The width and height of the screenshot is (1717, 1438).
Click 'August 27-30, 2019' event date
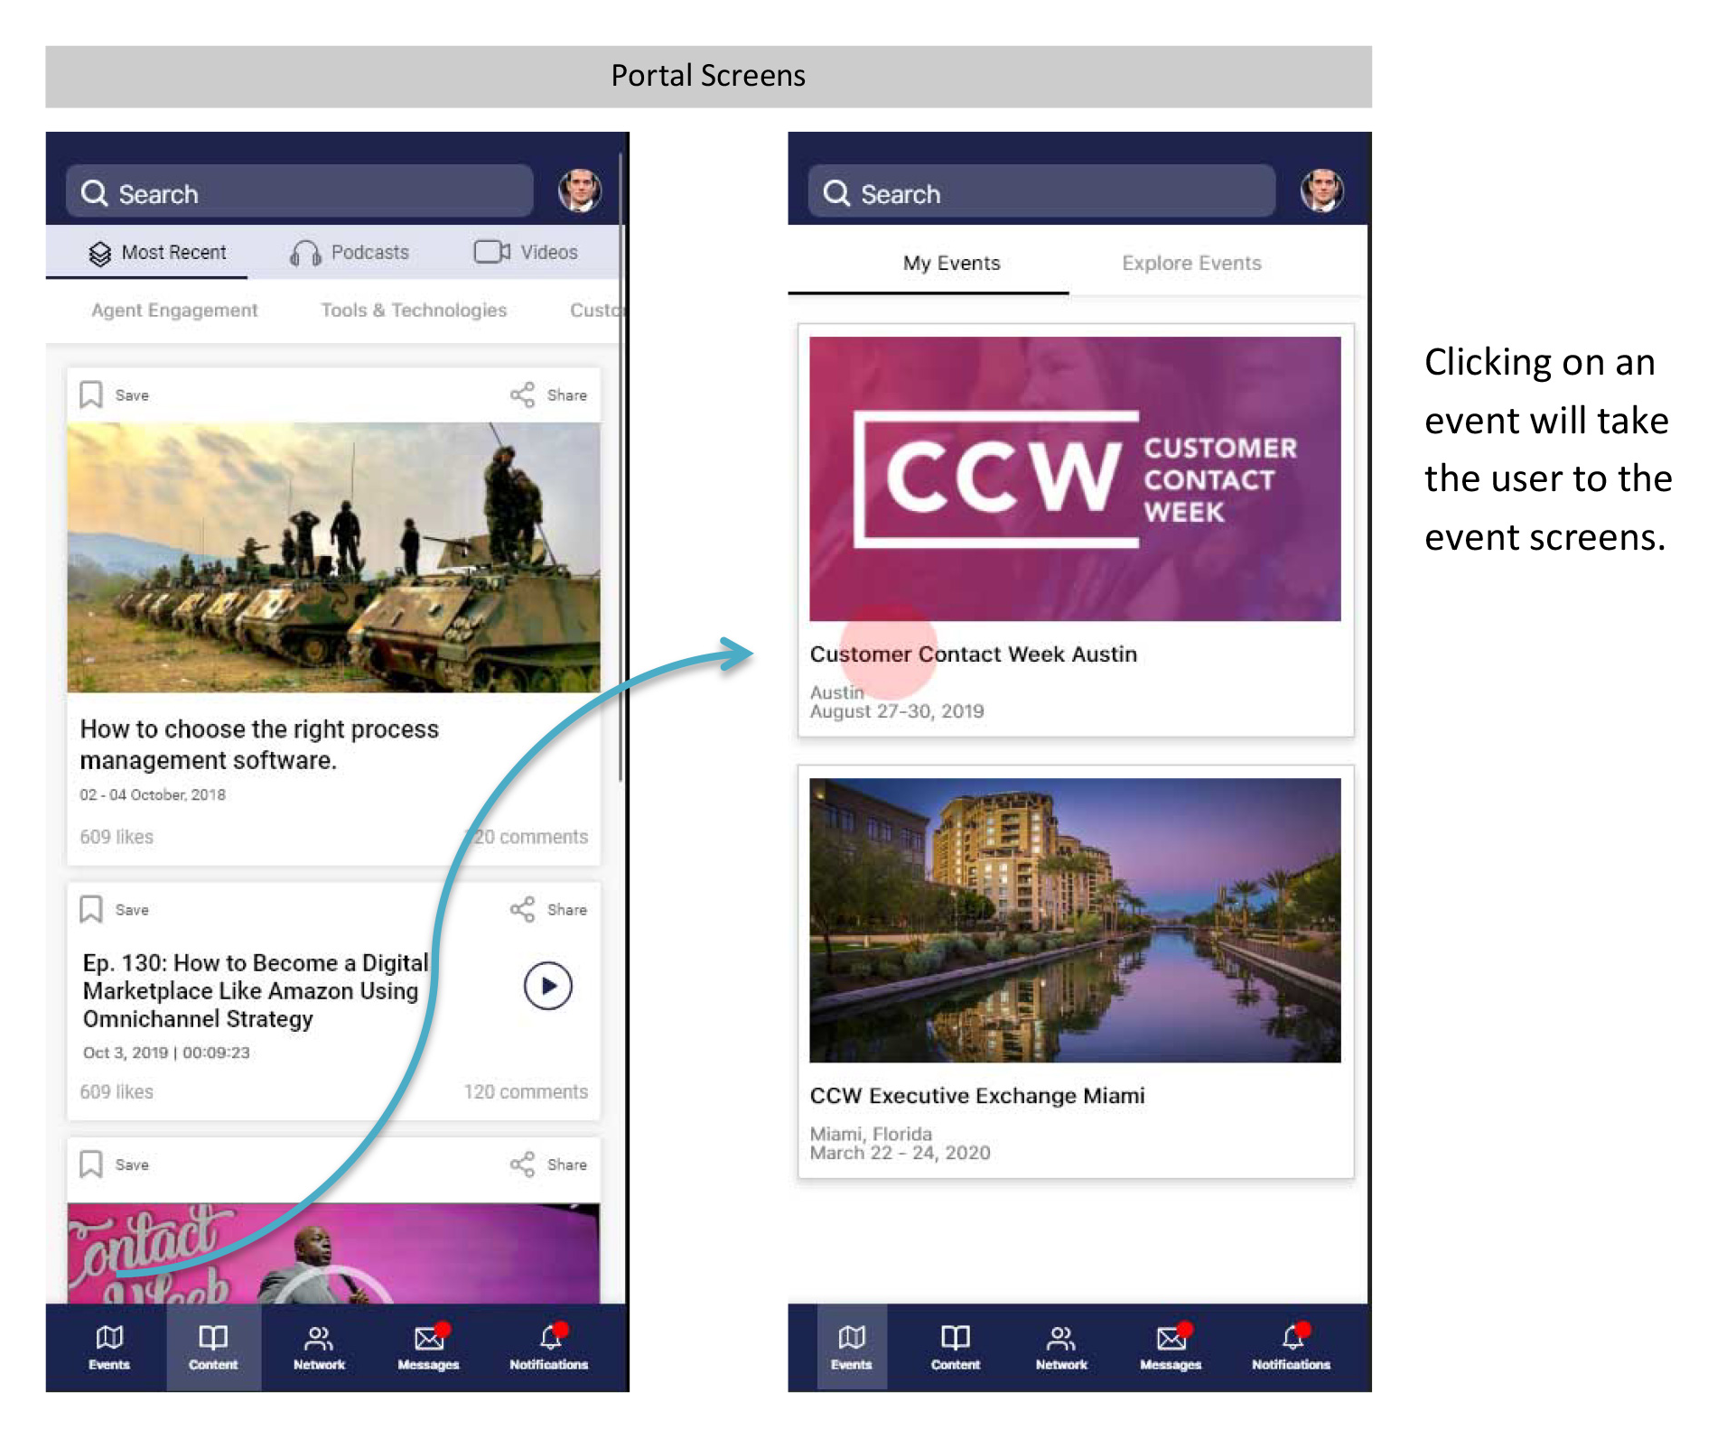click(x=897, y=711)
